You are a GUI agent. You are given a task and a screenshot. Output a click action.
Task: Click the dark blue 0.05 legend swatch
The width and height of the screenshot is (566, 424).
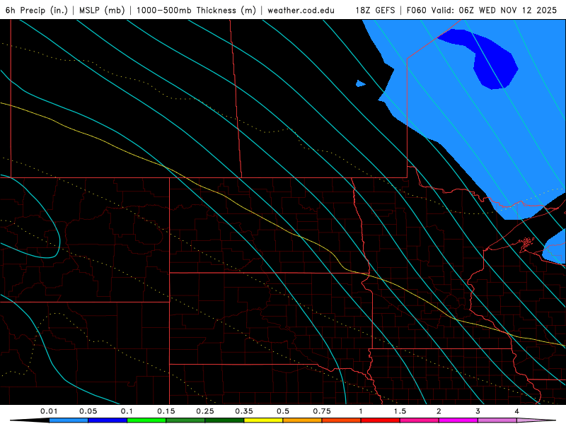(x=108, y=420)
